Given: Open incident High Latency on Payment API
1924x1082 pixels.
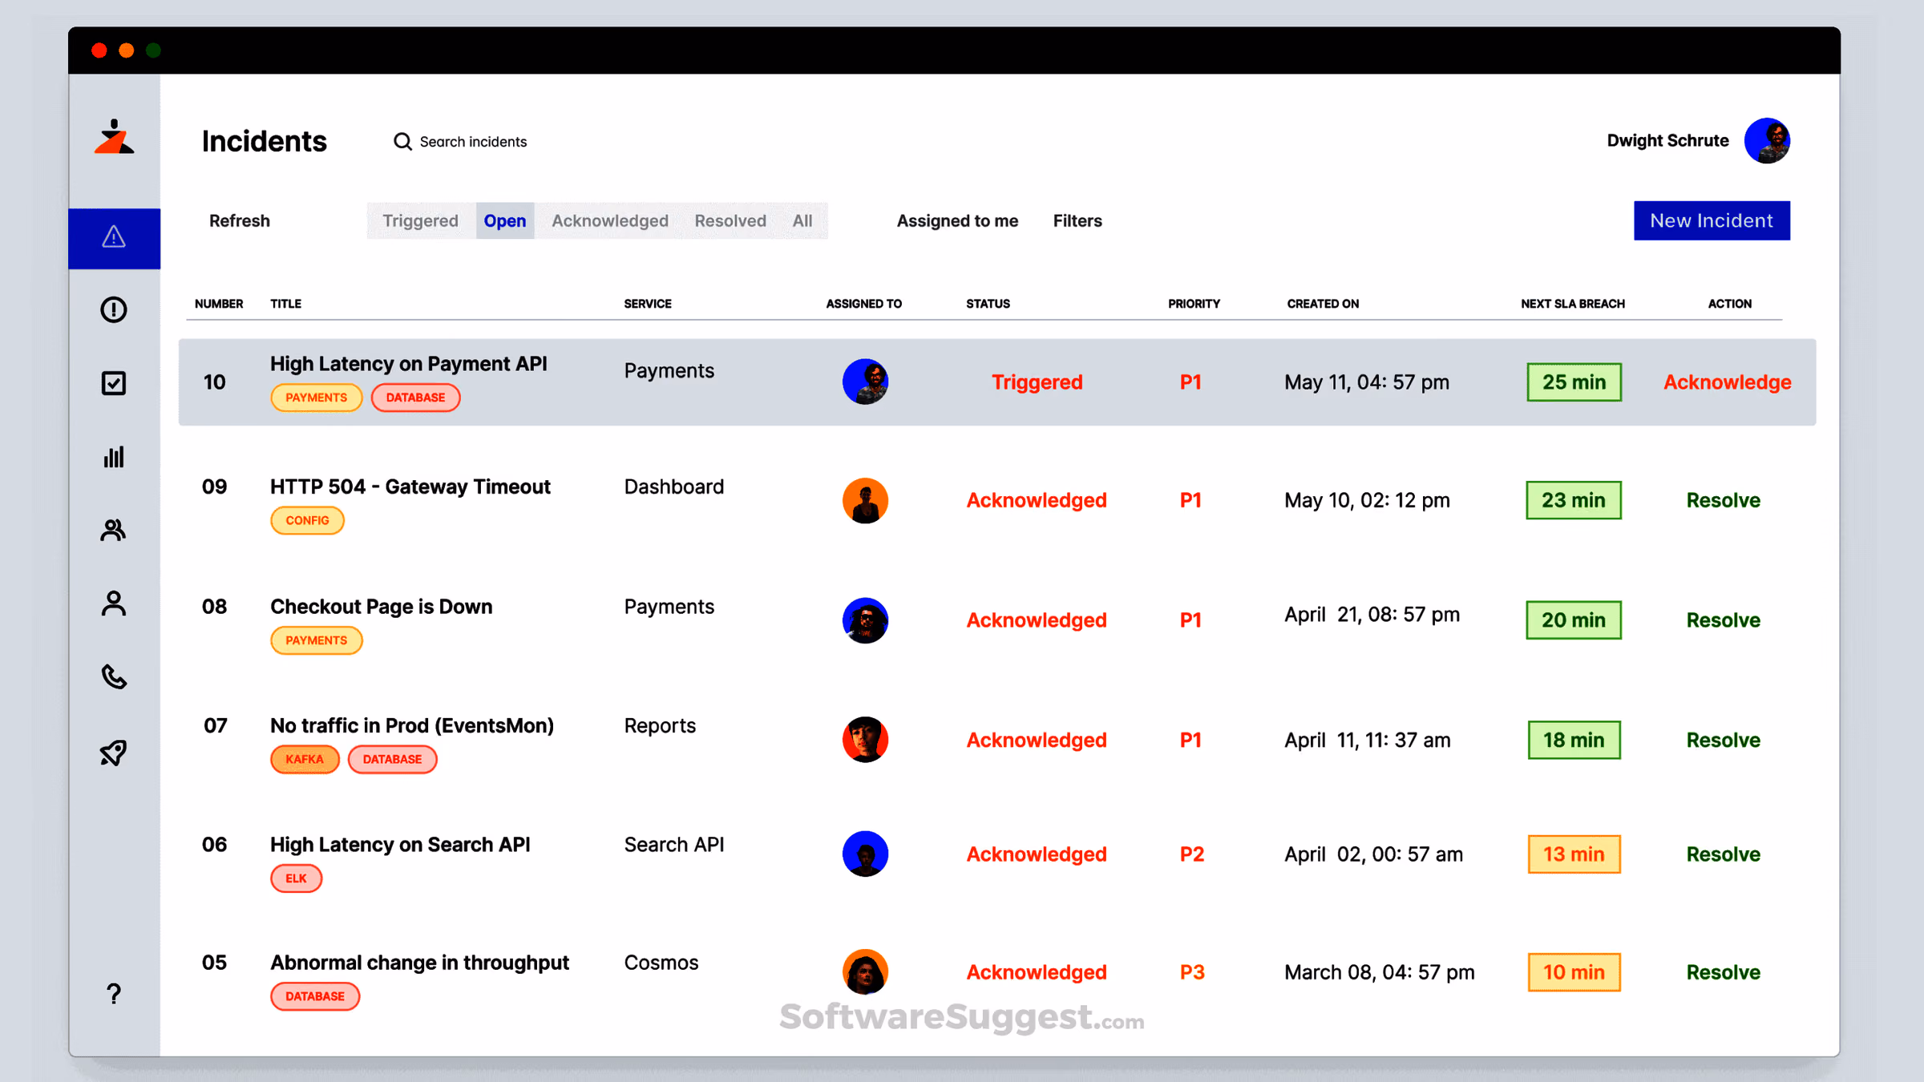Looking at the screenshot, I should (x=408, y=364).
